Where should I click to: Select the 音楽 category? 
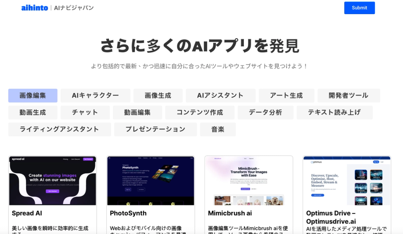(218, 129)
